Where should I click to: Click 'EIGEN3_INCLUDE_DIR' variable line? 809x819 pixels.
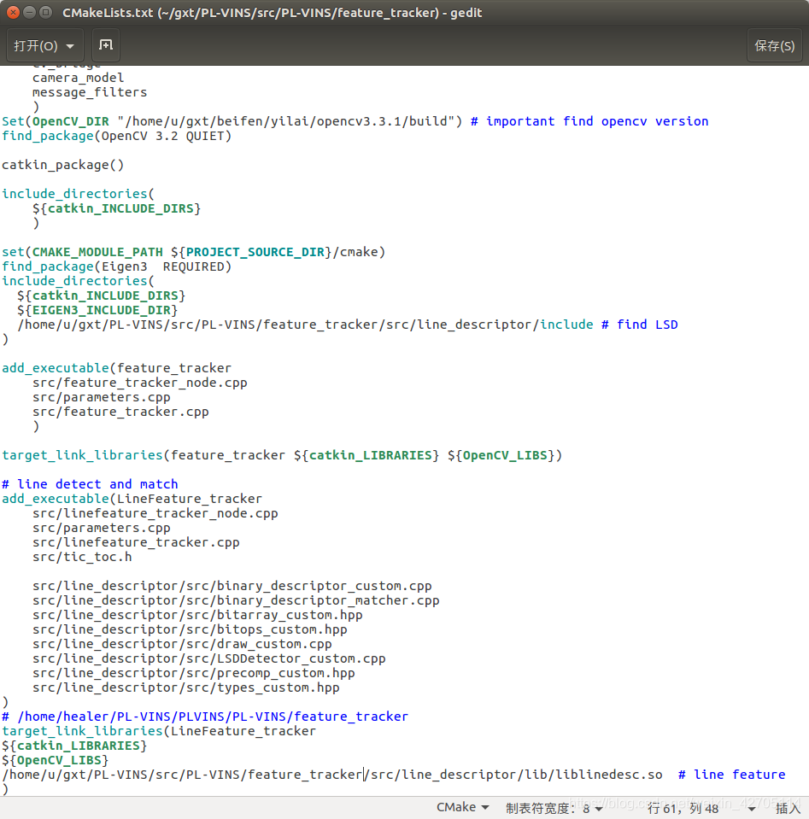(97, 310)
